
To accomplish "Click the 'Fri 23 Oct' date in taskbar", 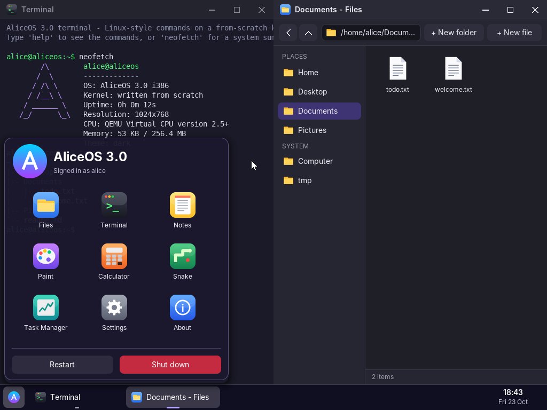I will [513, 402].
